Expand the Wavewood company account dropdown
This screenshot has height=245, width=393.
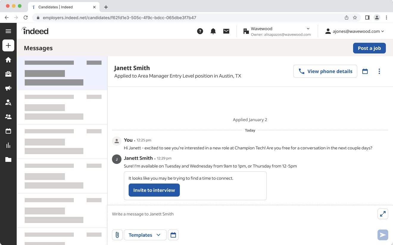pyautogui.click(x=277, y=31)
